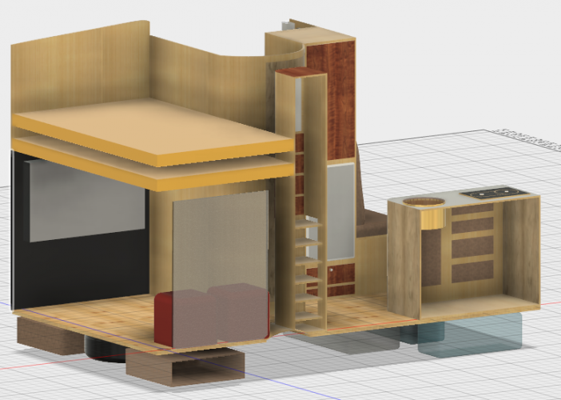Pick the tall reddish-brown cabinet panel

[330, 100]
